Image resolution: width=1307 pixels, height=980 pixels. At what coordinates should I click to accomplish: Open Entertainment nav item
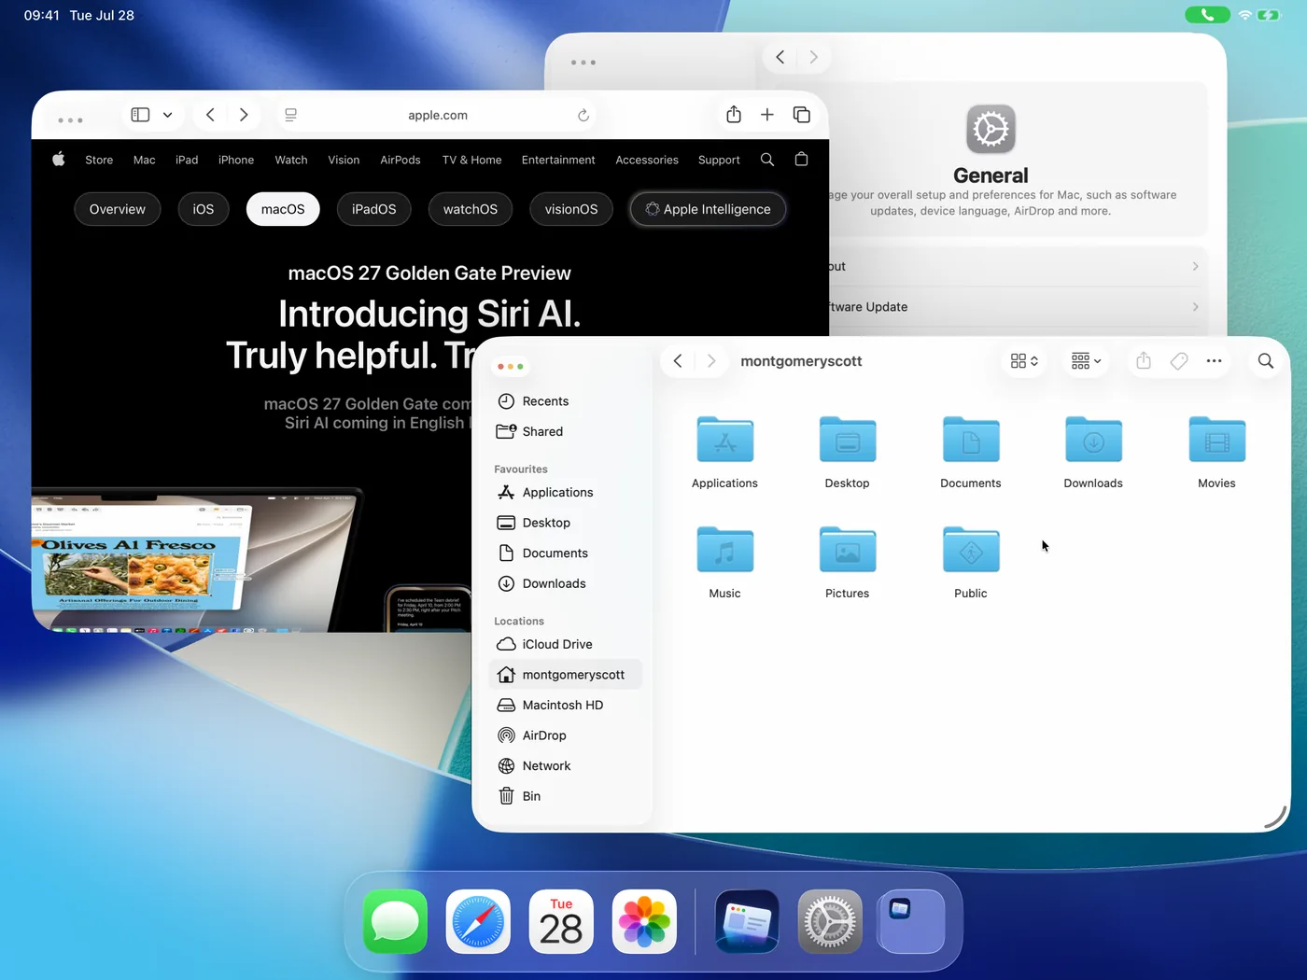click(x=558, y=160)
